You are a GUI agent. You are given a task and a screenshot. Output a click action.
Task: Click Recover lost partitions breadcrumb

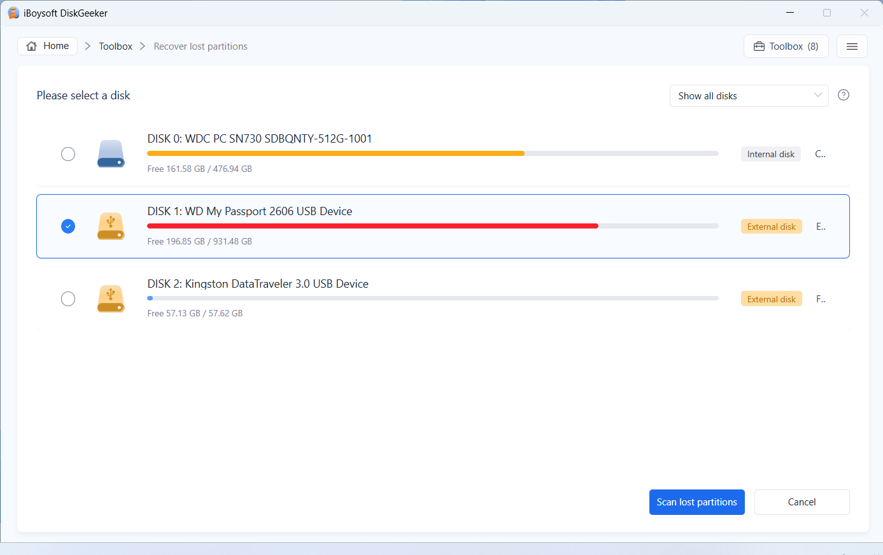201,46
